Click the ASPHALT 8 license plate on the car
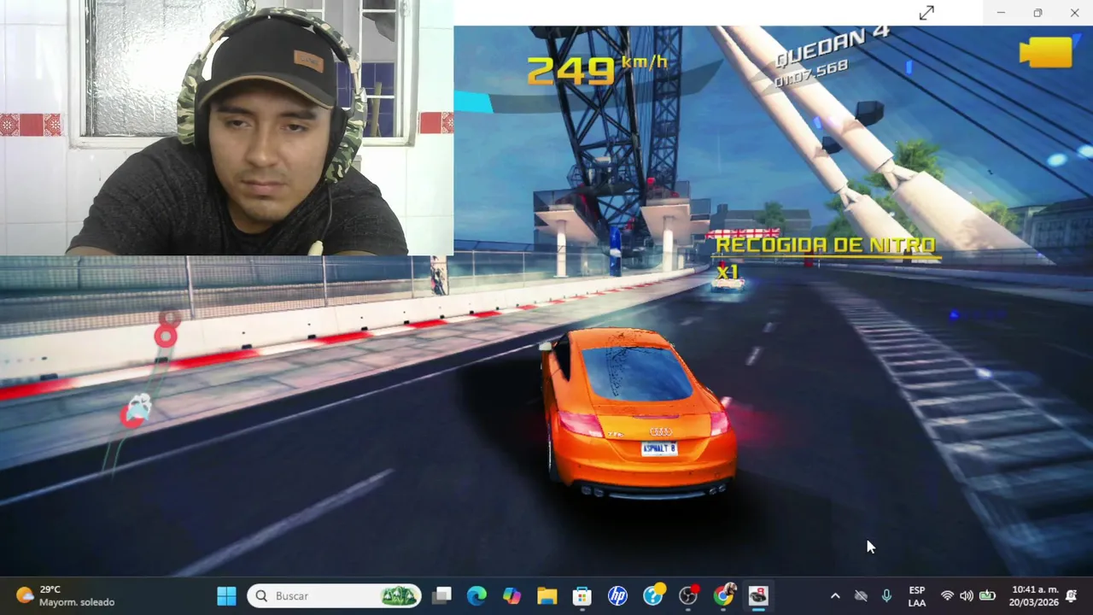1093x615 pixels. tap(659, 448)
